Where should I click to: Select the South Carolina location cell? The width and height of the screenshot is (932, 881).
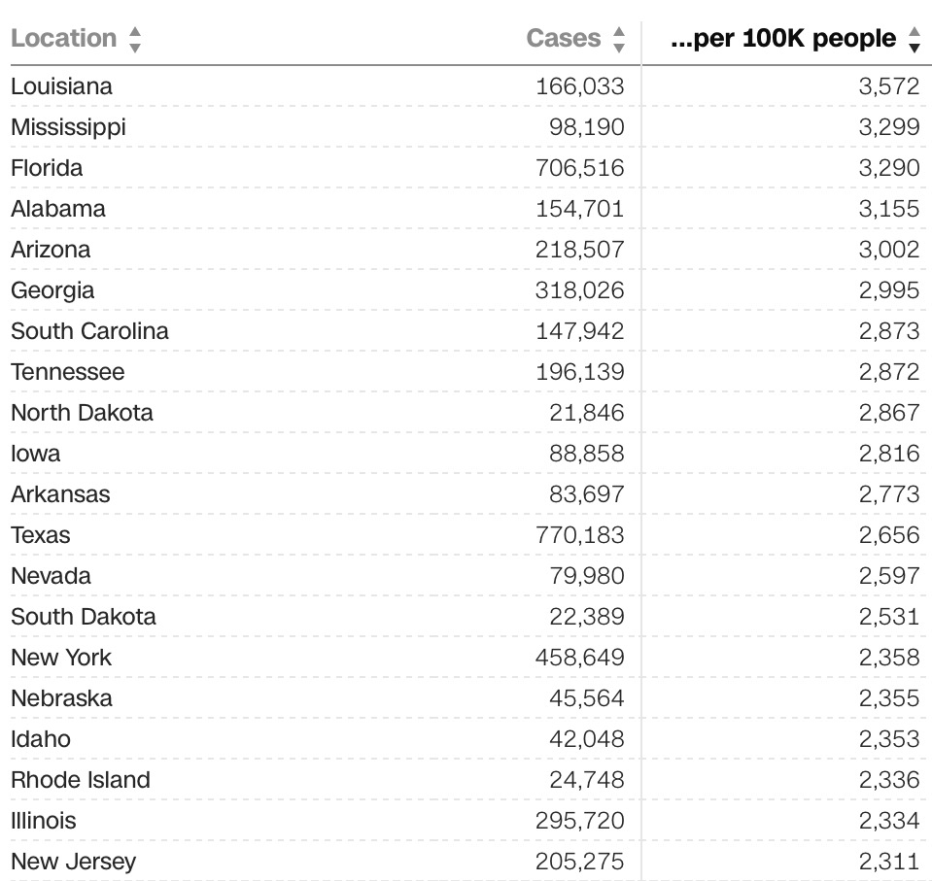(x=89, y=331)
